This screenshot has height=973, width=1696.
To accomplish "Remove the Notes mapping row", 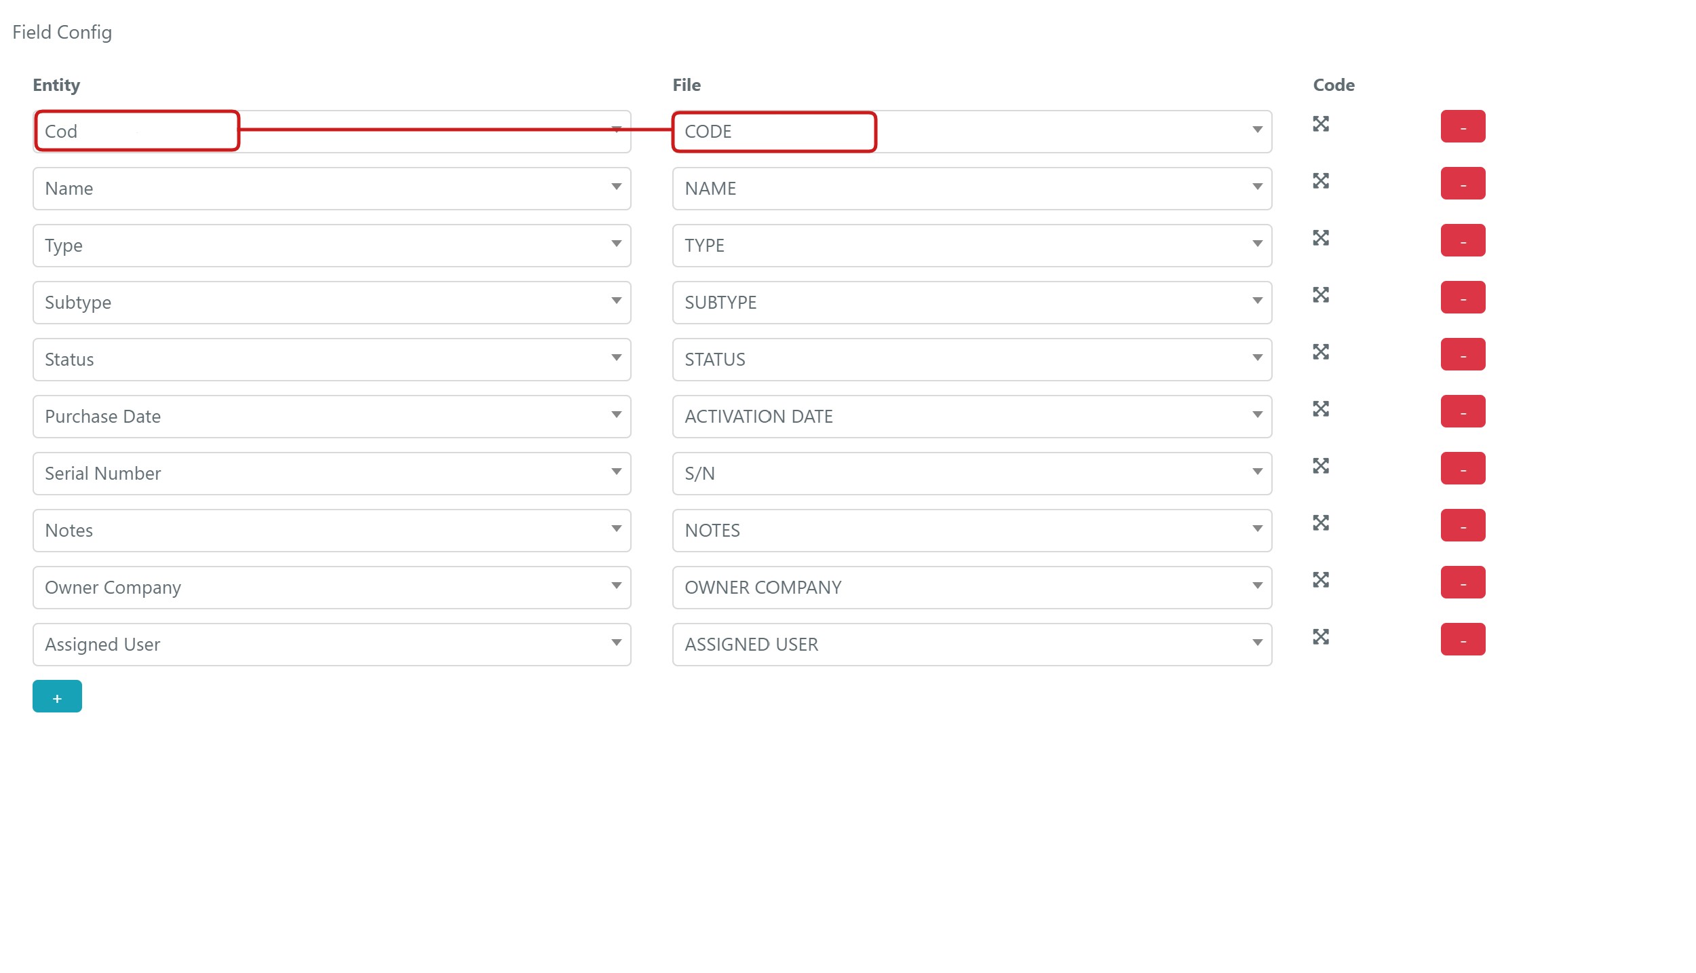I will point(1463,525).
